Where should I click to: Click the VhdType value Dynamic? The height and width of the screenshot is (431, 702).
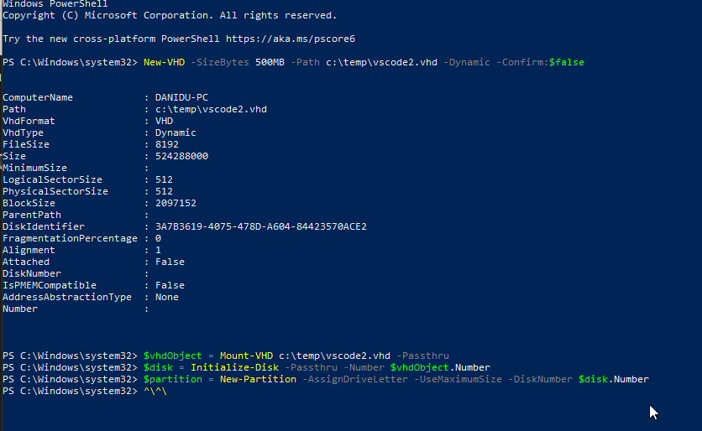pyautogui.click(x=175, y=132)
